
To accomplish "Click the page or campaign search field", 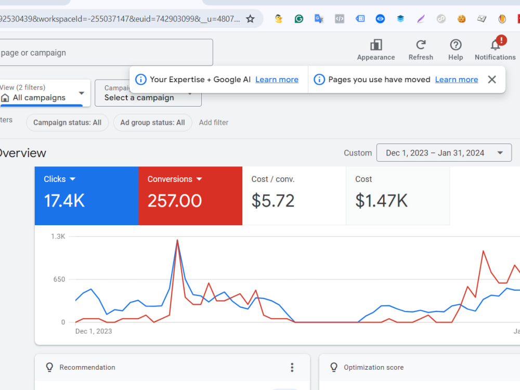I will pyautogui.click(x=106, y=53).
